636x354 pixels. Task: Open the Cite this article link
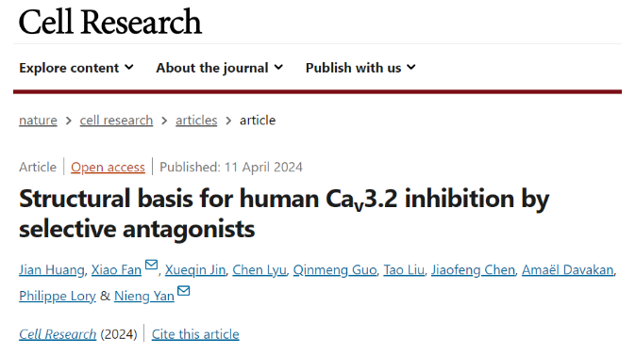click(x=195, y=334)
